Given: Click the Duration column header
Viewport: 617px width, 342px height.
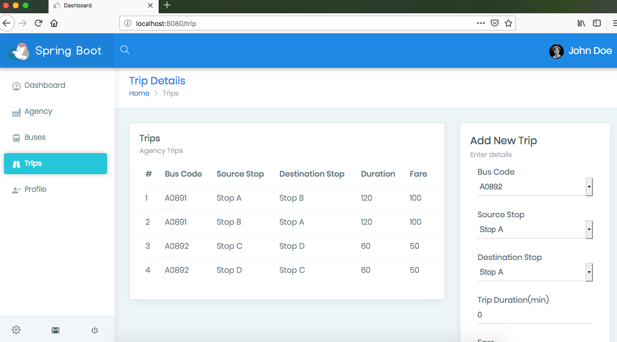Looking at the screenshot, I should [378, 174].
